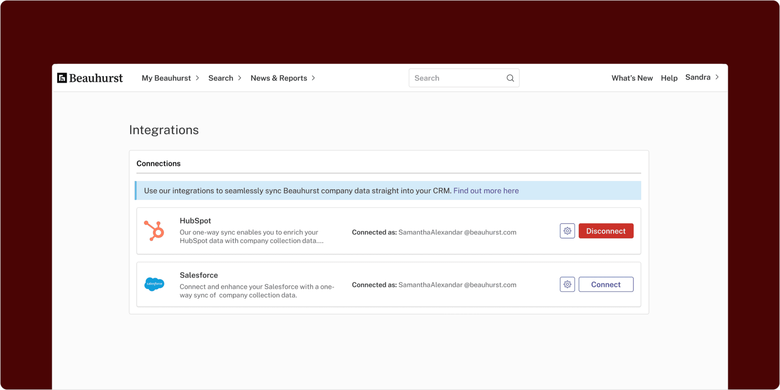The height and width of the screenshot is (390, 780).
Task: Open the Help page
Action: tap(669, 78)
